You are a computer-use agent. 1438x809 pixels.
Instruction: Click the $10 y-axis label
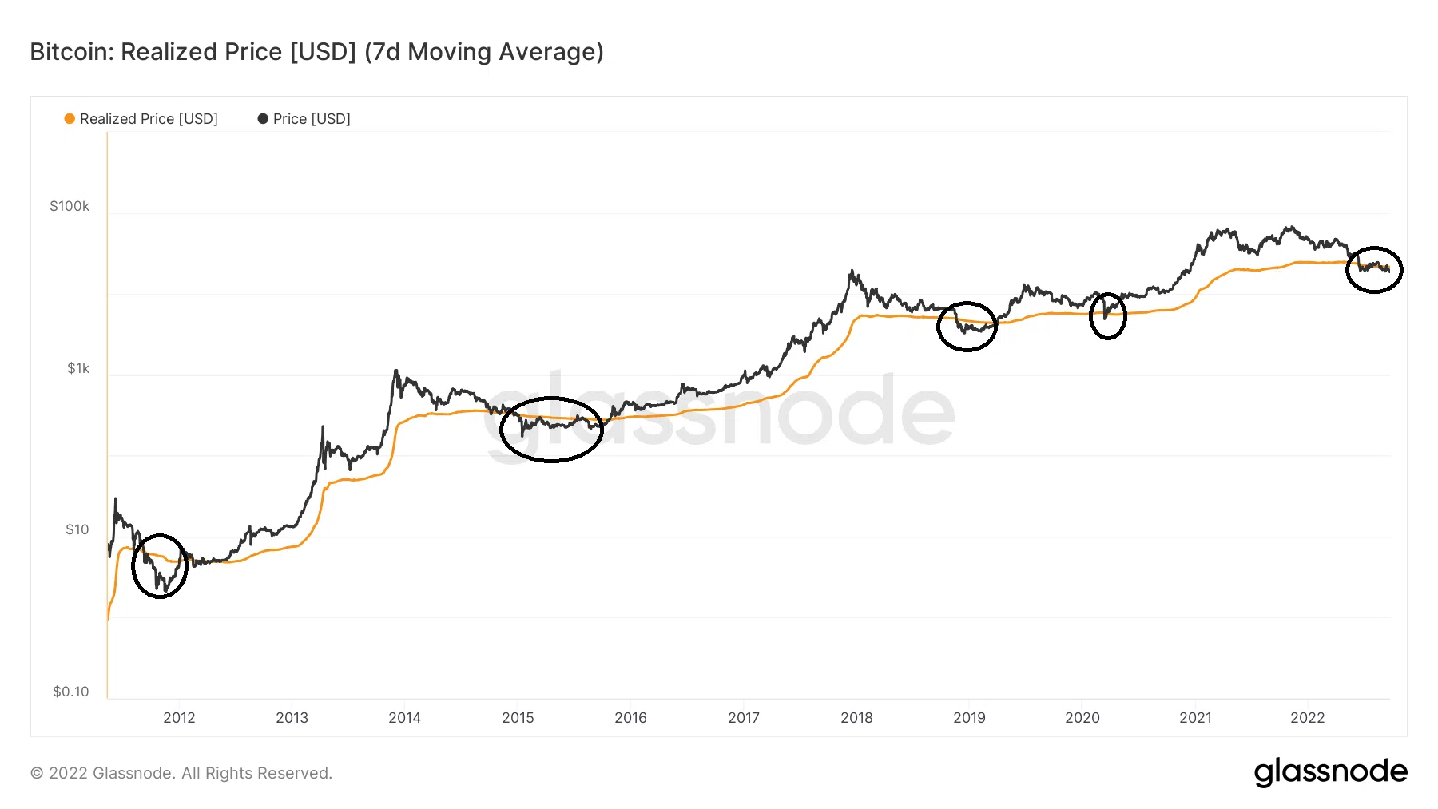(x=77, y=529)
